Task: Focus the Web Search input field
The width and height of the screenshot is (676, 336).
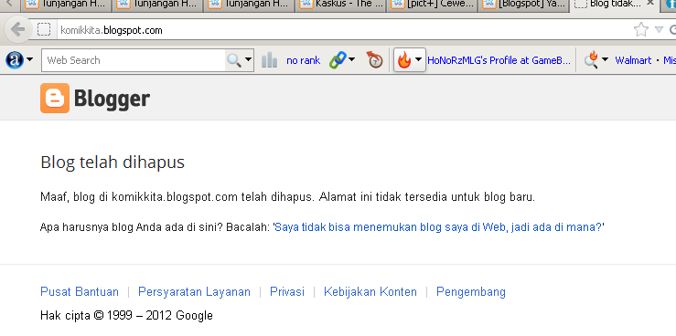Action: pos(134,60)
